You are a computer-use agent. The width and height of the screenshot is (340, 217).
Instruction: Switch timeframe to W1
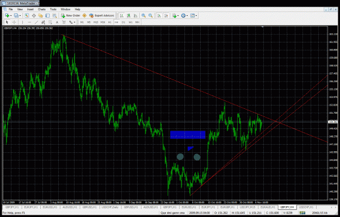point(131,22)
